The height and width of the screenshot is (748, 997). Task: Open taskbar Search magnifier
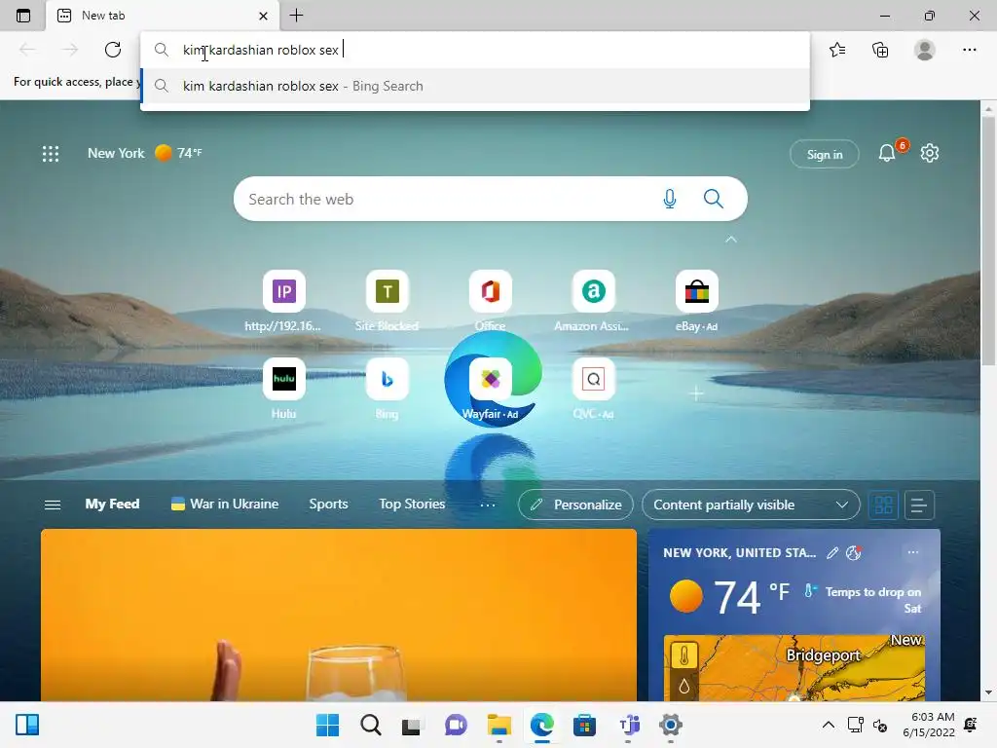[370, 725]
